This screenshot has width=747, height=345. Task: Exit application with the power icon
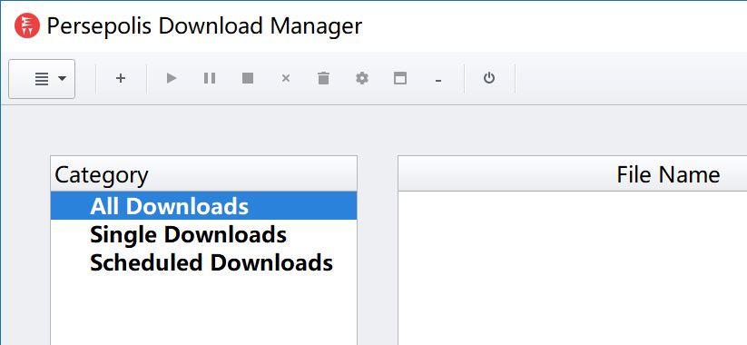[489, 78]
